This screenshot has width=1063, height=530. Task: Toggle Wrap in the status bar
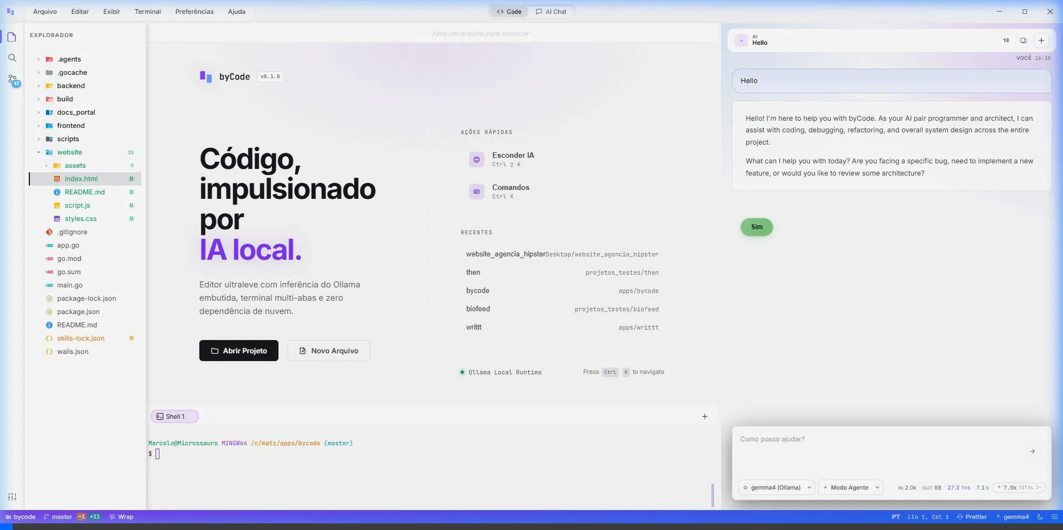pyautogui.click(x=121, y=517)
